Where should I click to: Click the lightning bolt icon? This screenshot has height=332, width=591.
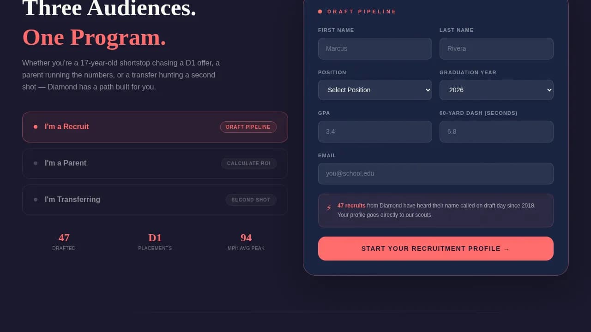329,208
